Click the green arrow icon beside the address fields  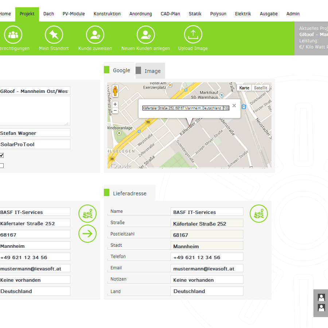click(x=87, y=234)
